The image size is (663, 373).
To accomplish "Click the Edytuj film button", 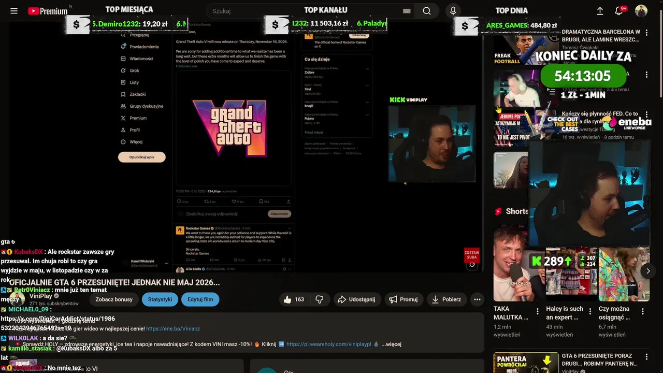I will tap(200, 299).
